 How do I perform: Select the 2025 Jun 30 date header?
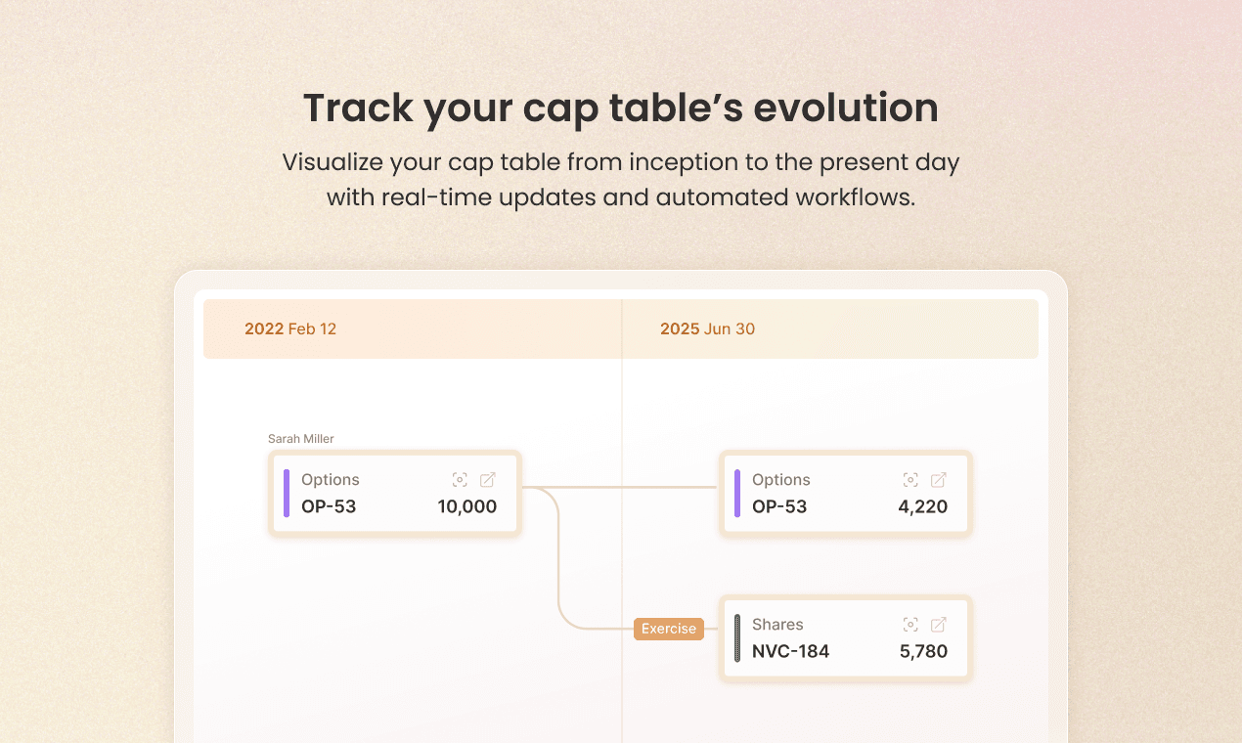coord(707,328)
